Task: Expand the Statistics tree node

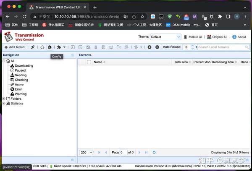Action: tap(4, 103)
